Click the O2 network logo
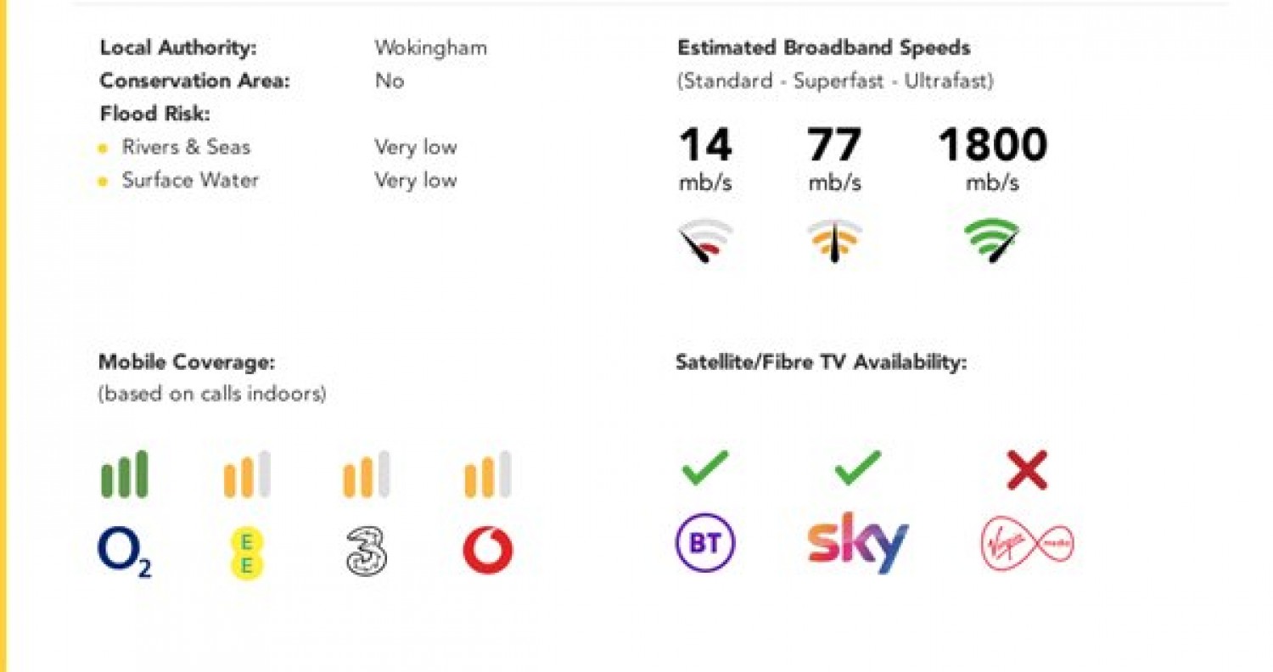The height and width of the screenshot is (672, 1273). (x=125, y=552)
